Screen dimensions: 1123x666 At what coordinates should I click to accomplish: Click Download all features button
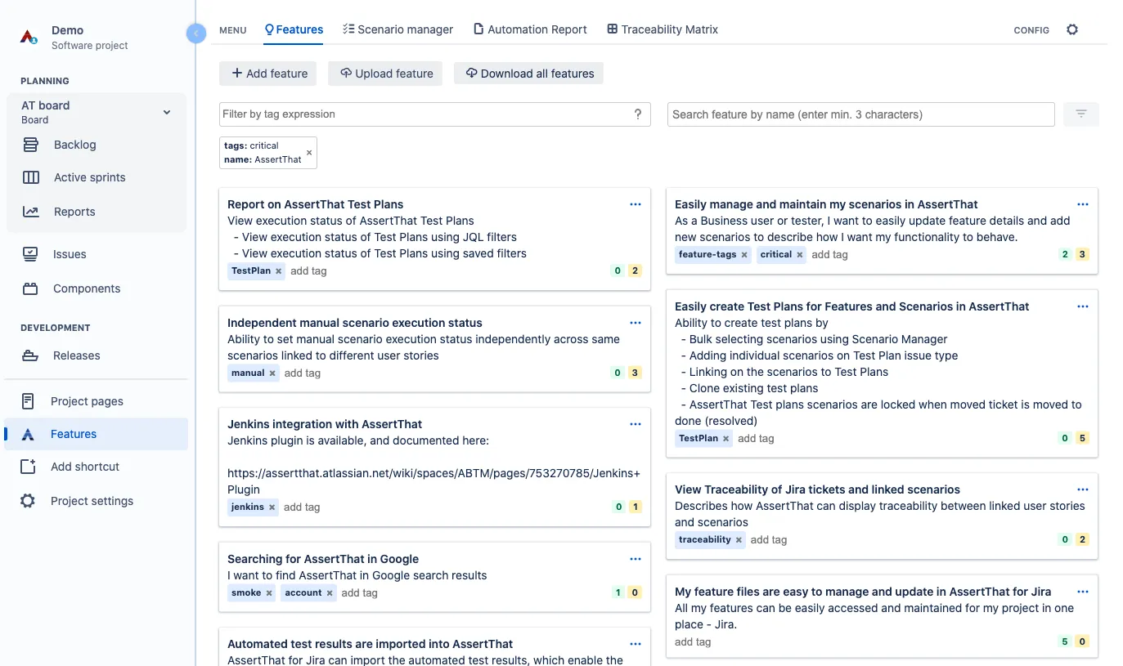pyautogui.click(x=529, y=74)
